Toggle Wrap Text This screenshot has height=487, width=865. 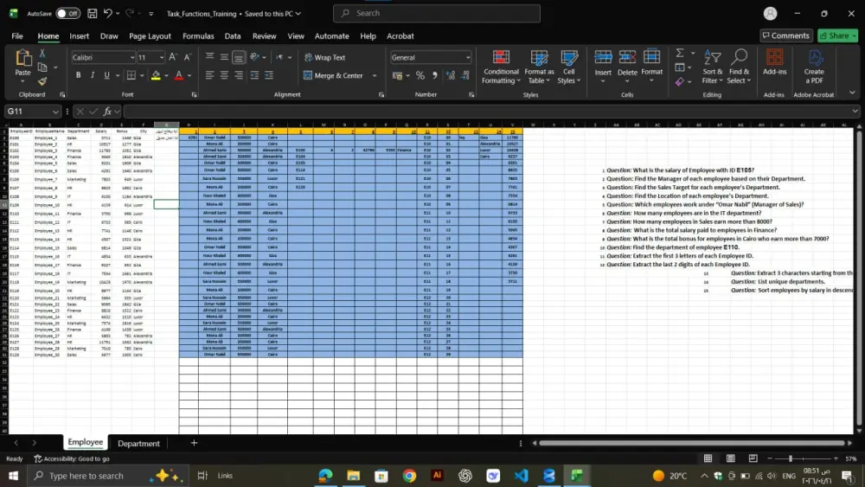coord(324,57)
